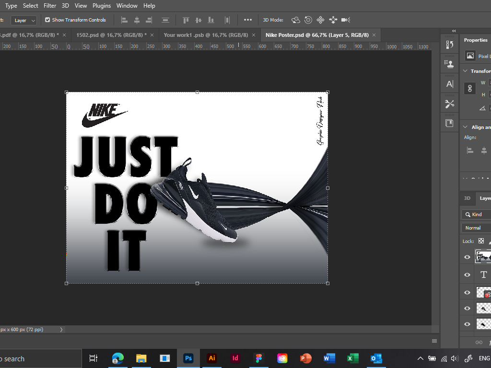
Task: Open Task View on the taskbar
Action: click(94, 358)
